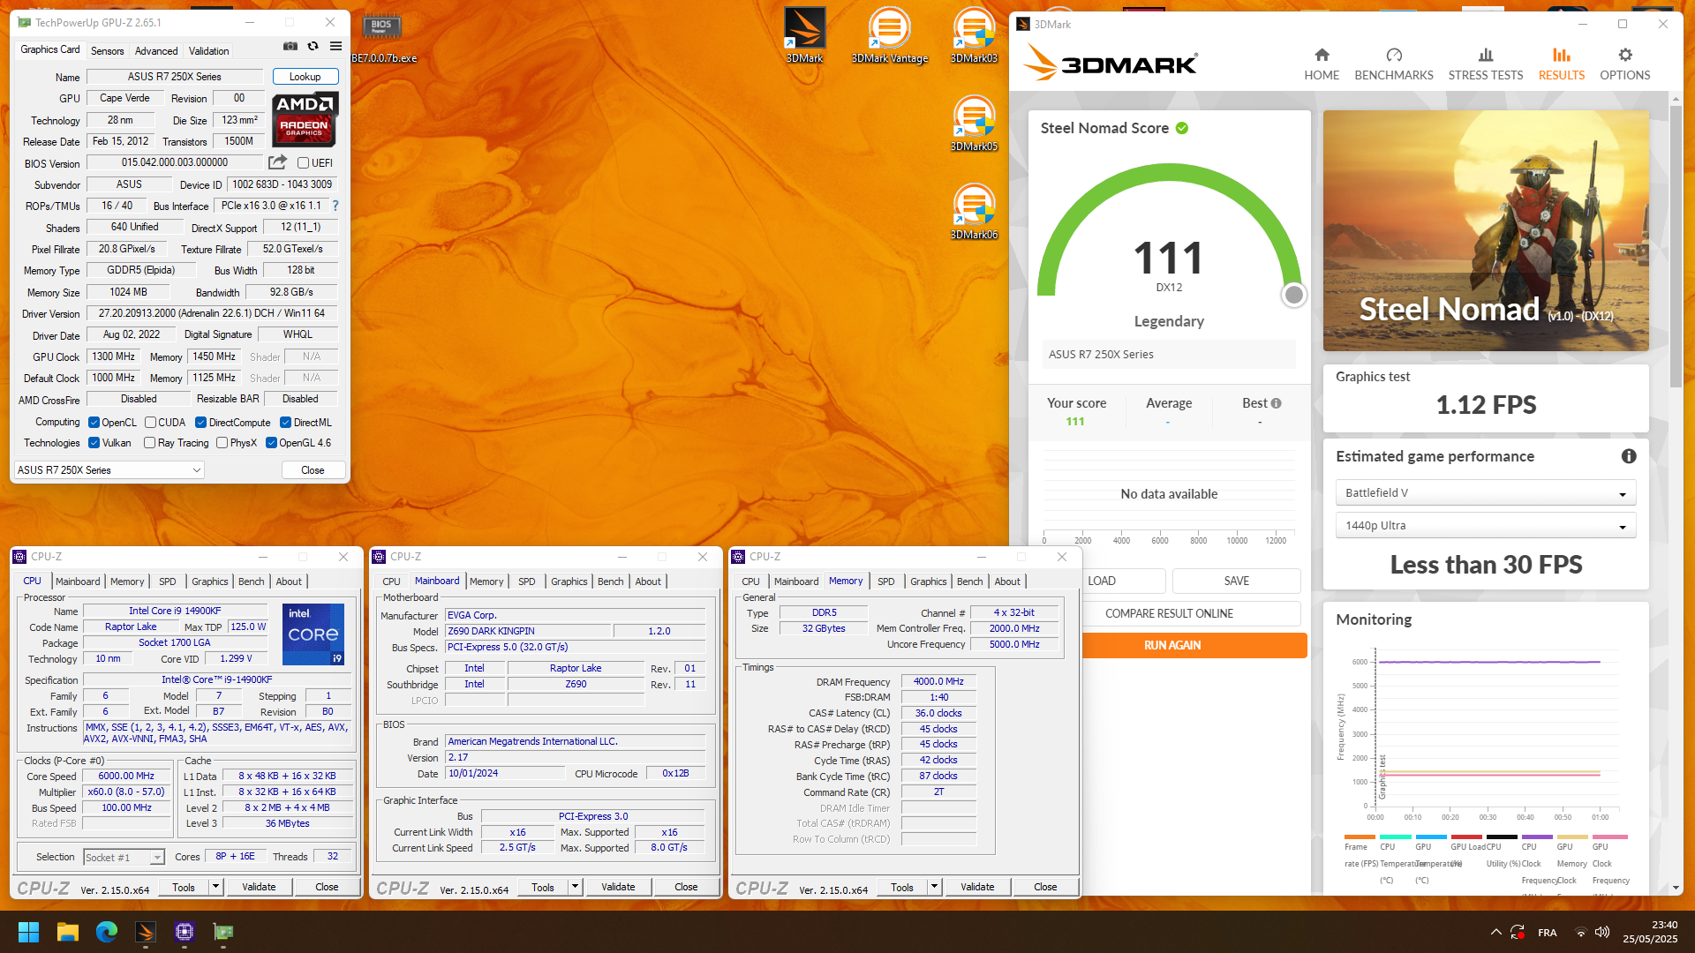Click the Best score info icon
This screenshot has width=1695, height=953.
click(1276, 403)
